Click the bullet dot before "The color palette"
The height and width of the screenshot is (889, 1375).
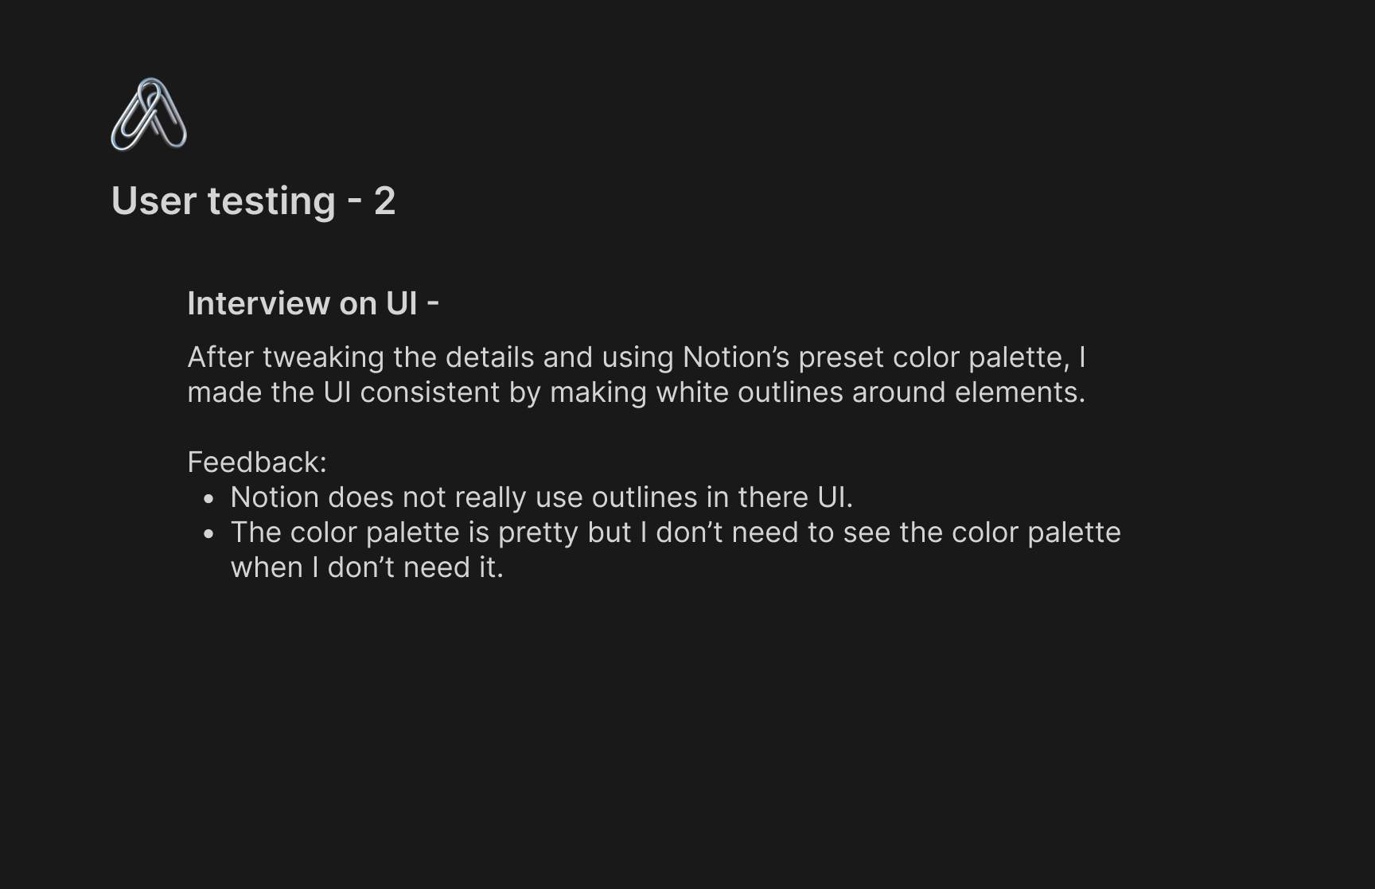(x=209, y=534)
